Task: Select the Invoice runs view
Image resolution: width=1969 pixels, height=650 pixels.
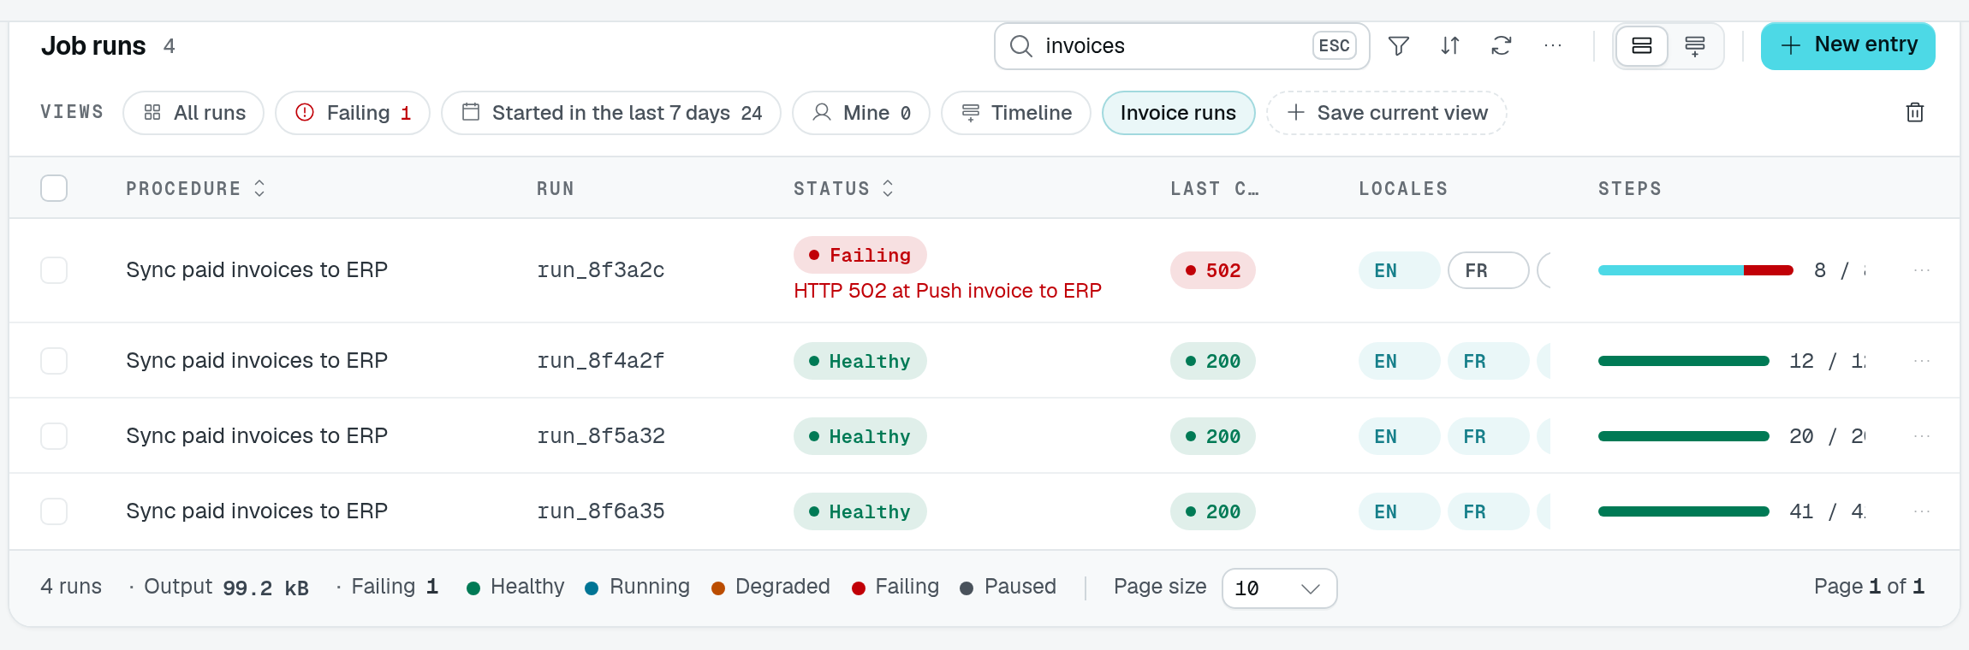Action: click(1179, 113)
